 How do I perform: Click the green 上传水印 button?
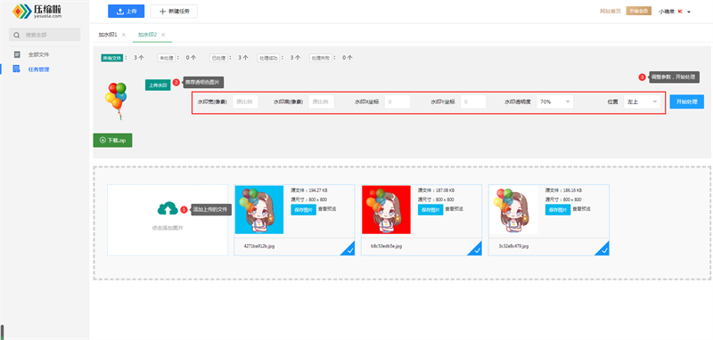click(158, 85)
